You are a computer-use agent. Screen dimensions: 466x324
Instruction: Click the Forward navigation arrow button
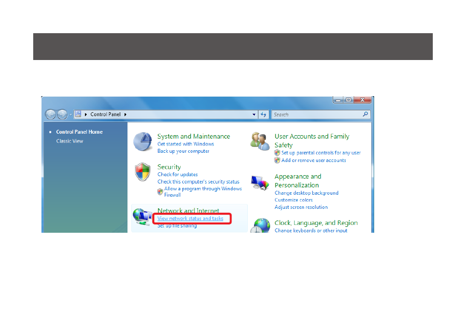click(x=62, y=114)
